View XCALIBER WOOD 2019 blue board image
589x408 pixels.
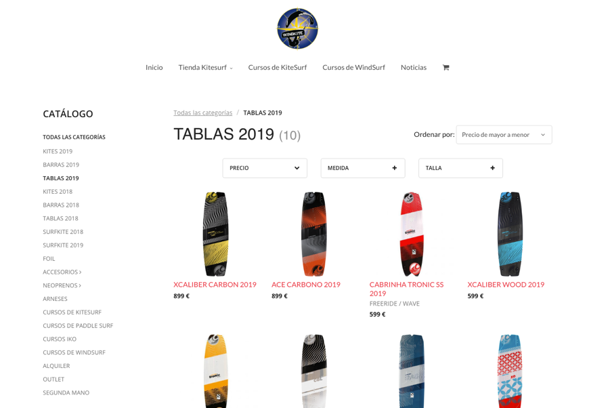tap(510, 234)
